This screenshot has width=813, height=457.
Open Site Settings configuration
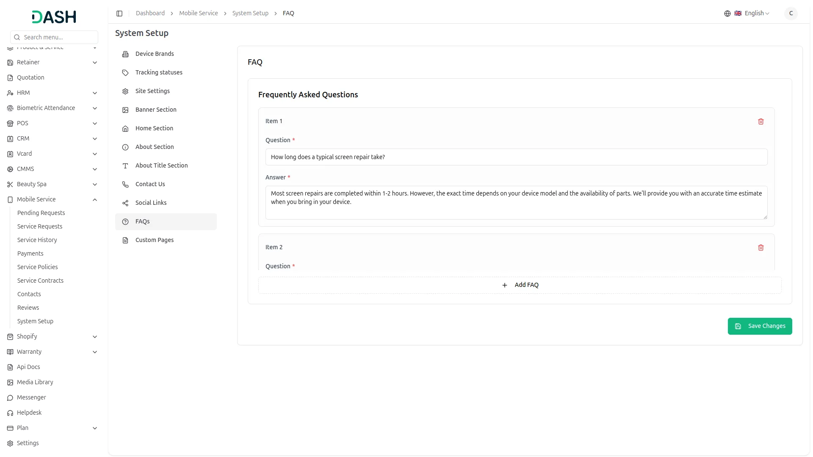pos(152,91)
